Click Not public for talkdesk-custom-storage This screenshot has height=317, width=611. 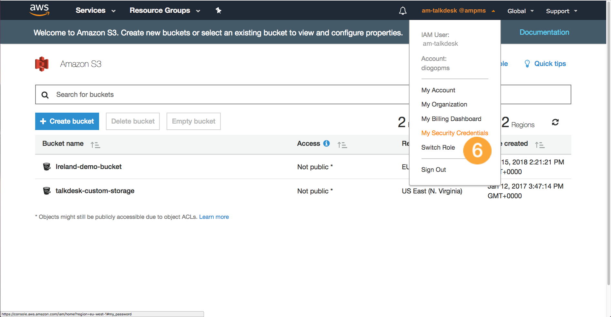315,191
